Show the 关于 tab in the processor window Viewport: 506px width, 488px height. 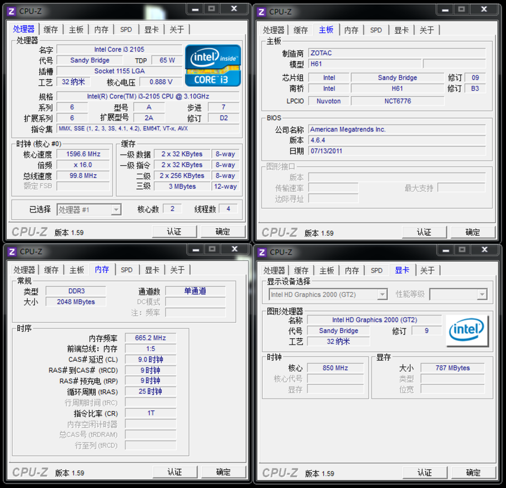tap(177, 30)
